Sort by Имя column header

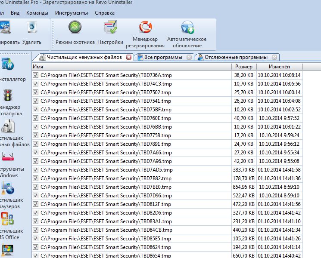coord(132,67)
